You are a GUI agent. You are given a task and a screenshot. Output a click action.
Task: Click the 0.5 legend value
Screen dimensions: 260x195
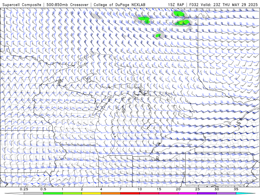click(43, 189)
